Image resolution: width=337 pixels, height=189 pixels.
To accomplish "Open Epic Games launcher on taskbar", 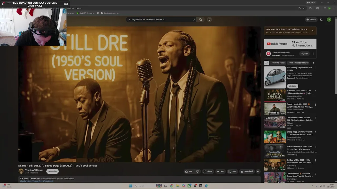I will pos(201,186).
